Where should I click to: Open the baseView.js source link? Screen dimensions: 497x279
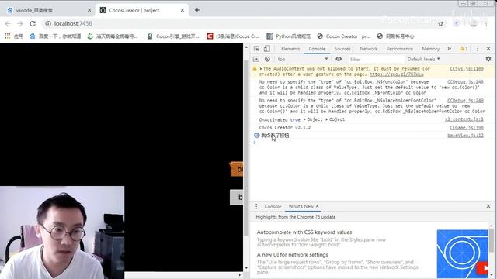pyautogui.click(x=465, y=136)
